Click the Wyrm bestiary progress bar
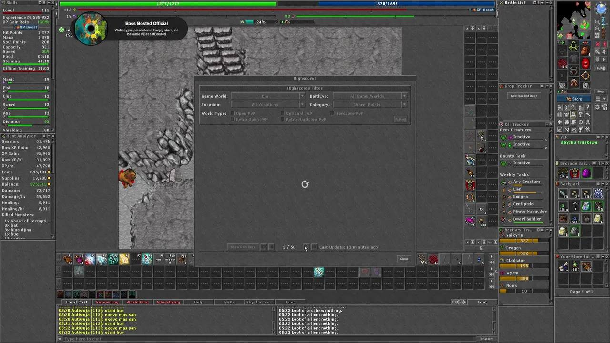This screenshot has width=610, height=343. pyautogui.click(x=524, y=279)
